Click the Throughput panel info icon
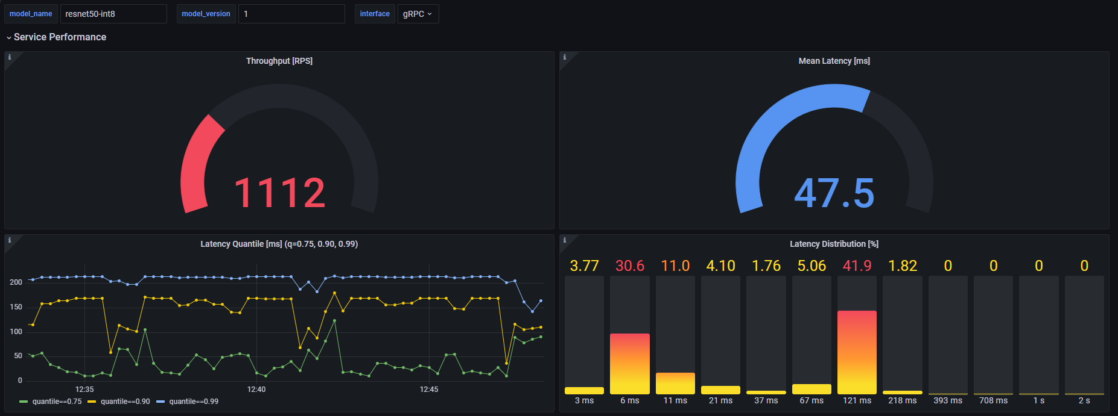 tap(10, 57)
